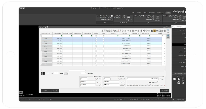
Task: Click the button beside چاپ at bottom
Action: (x=54, y=90)
